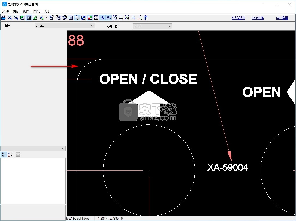Click the zoom out magnifier icon
The height and width of the screenshot is (221, 296).
point(16,18)
